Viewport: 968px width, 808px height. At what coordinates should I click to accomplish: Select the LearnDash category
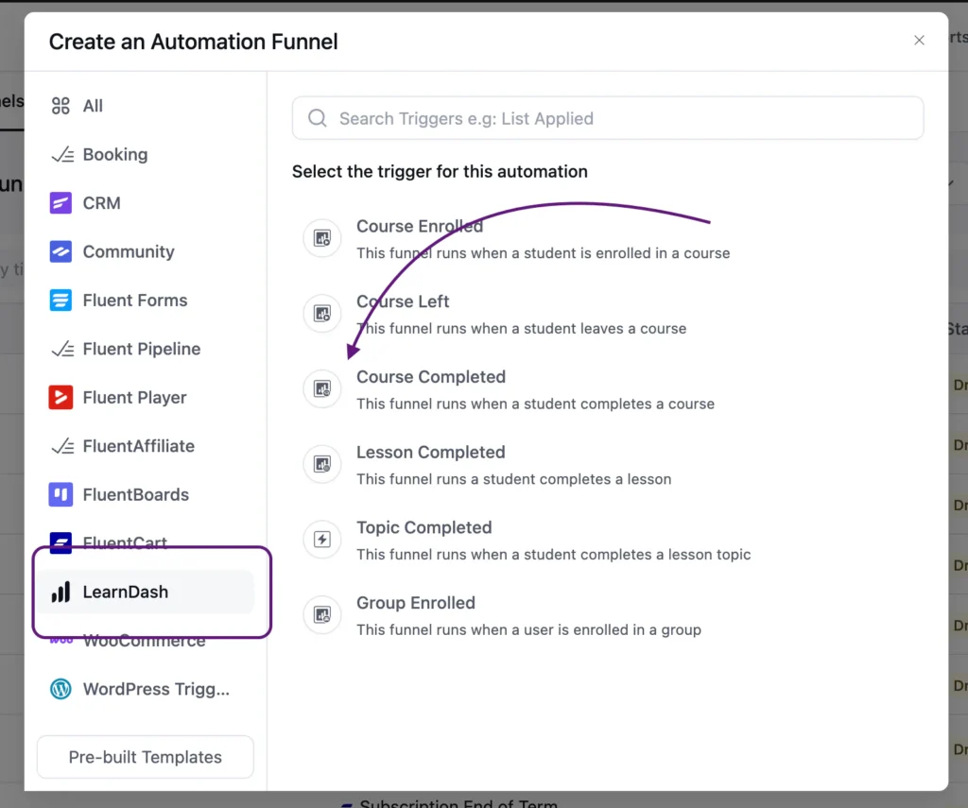point(146,592)
